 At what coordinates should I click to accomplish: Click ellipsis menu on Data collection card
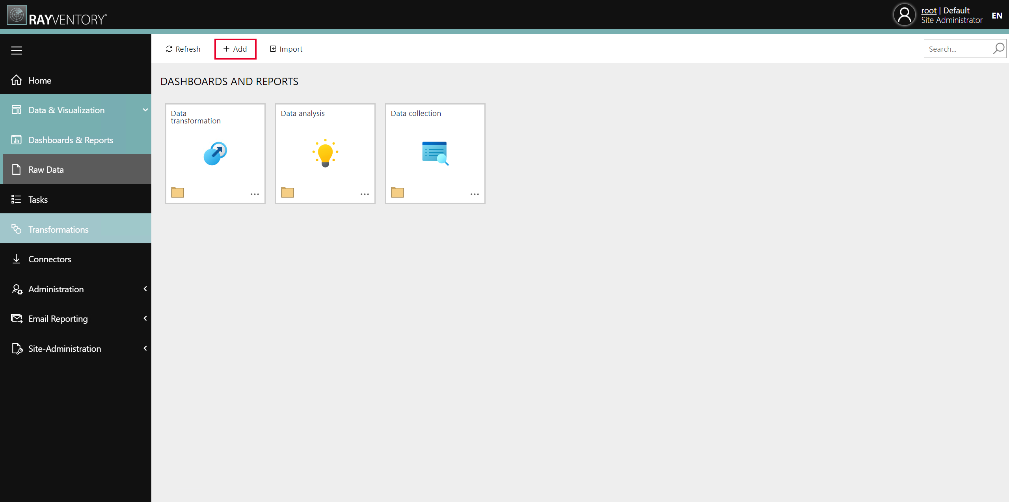[474, 194]
